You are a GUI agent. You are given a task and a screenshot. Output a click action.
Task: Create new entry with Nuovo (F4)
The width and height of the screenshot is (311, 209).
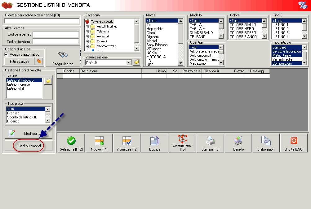[x=99, y=143]
